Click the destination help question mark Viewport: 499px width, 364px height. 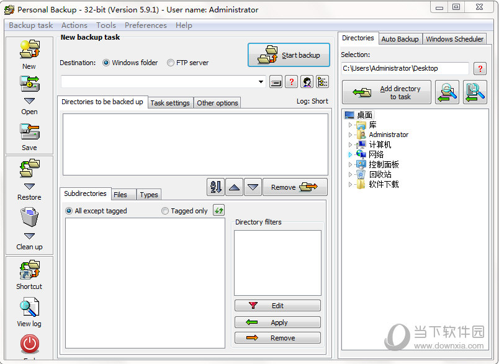click(x=291, y=82)
